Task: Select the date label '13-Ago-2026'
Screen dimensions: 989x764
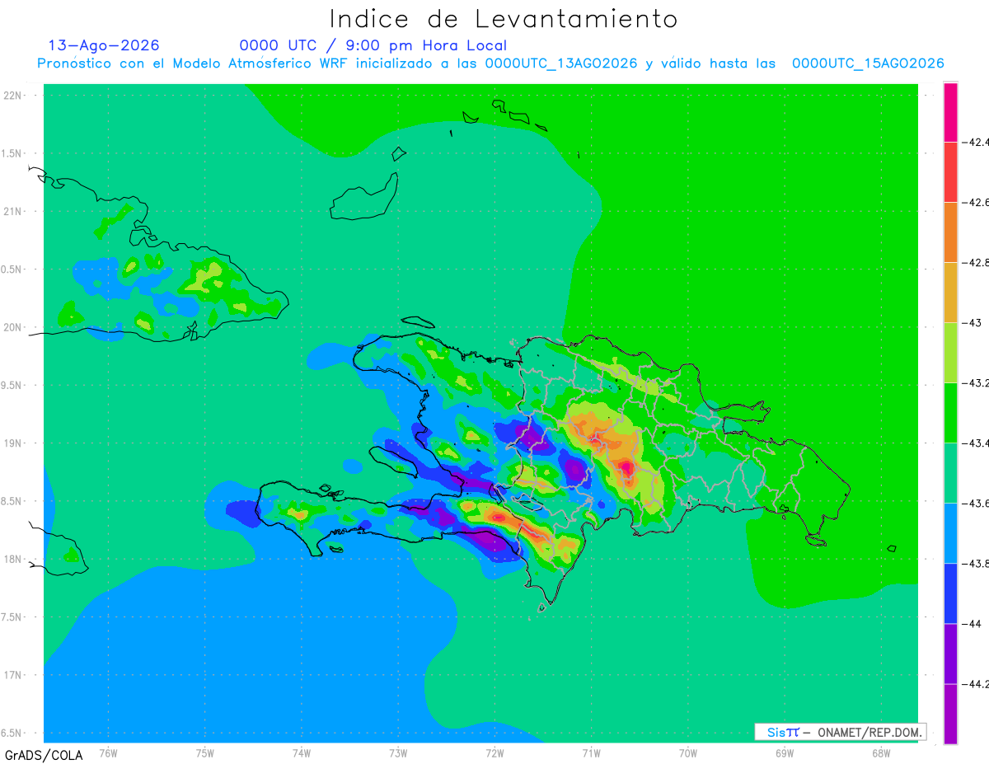Action: coord(104,45)
